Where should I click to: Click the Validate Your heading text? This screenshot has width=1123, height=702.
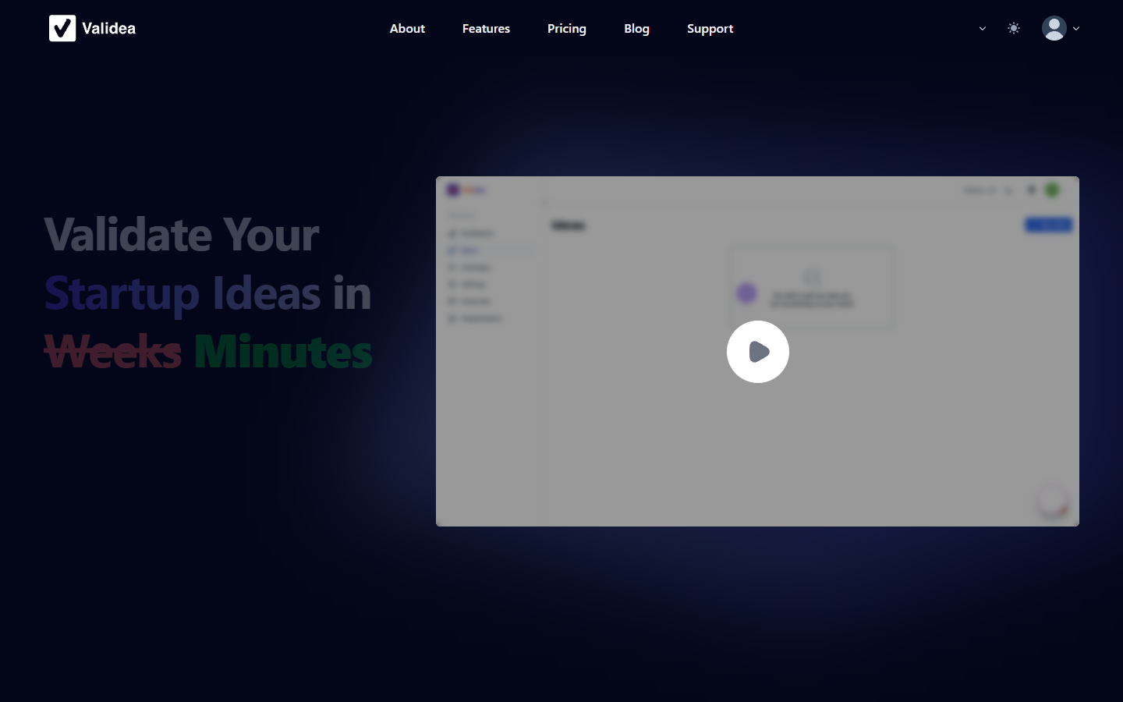point(182,234)
